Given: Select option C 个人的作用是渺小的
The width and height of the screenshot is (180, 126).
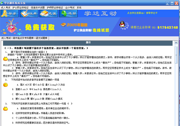Looking at the screenshot, I should pos(41,118).
